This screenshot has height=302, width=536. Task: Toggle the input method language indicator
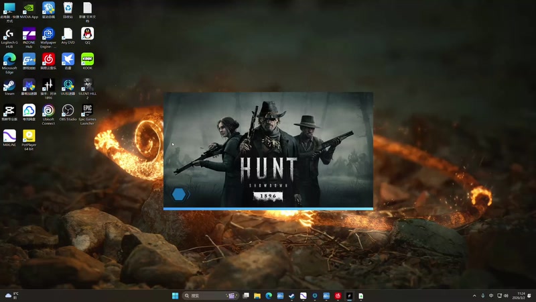[x=491, y=296]
